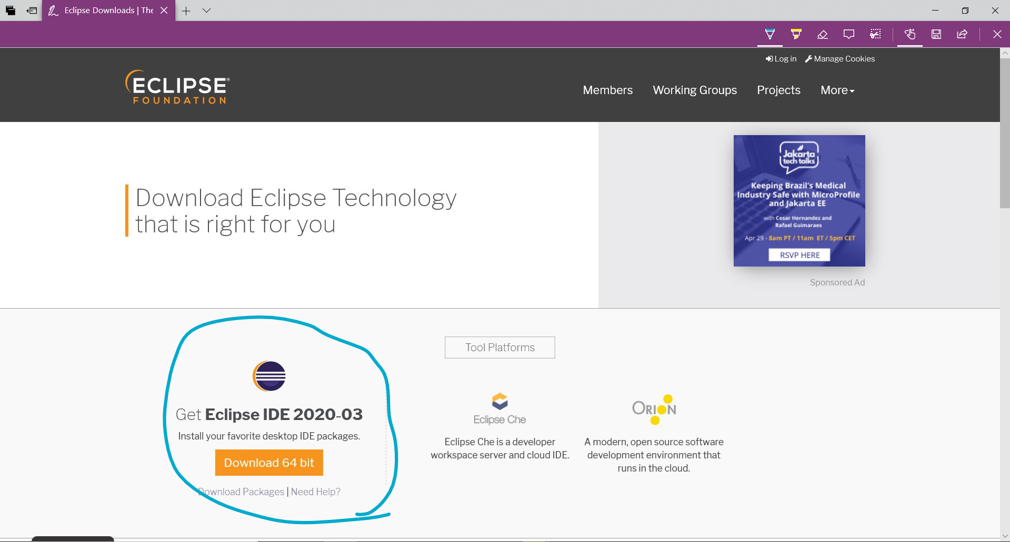Open Working Groups menu item

click(695, 90)
